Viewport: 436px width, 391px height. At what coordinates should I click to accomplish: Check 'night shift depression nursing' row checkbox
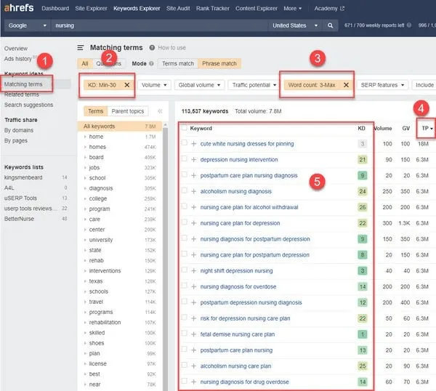point(184,270)
